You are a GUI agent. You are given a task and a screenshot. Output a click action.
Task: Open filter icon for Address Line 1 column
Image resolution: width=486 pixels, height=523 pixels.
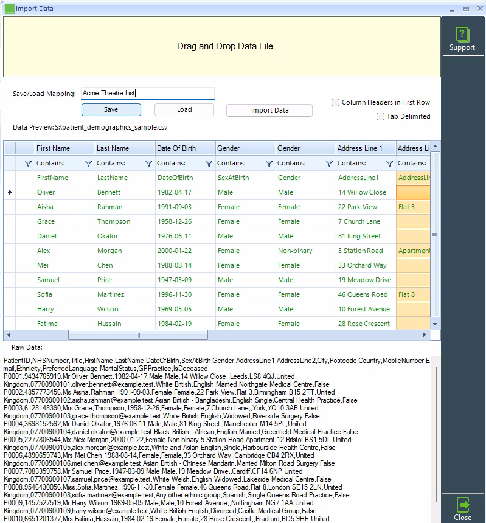click(x=390, y=164)
